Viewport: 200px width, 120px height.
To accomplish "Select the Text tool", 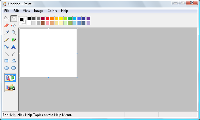I will [x=14, y=47].
